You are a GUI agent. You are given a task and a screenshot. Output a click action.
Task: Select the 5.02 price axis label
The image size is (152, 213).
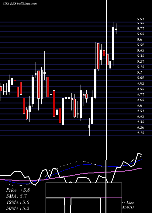140,78
